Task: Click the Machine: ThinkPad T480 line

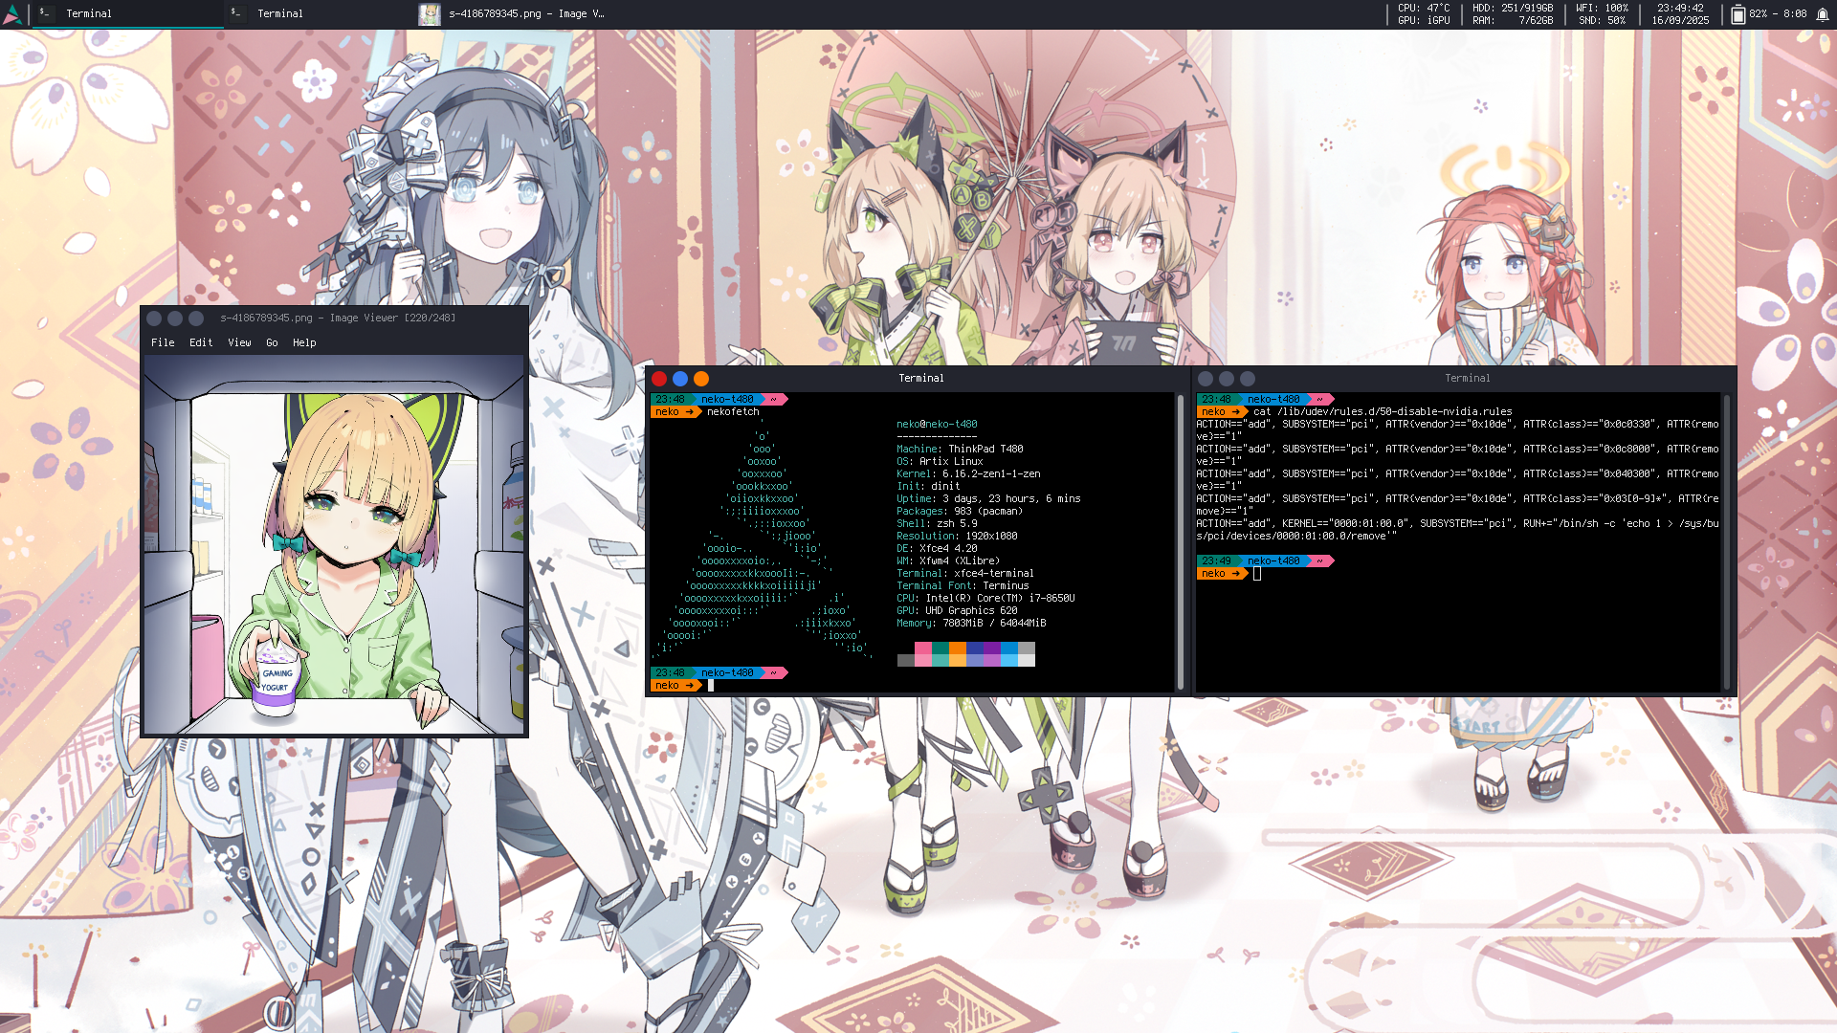Action: (x=960, y=450)
